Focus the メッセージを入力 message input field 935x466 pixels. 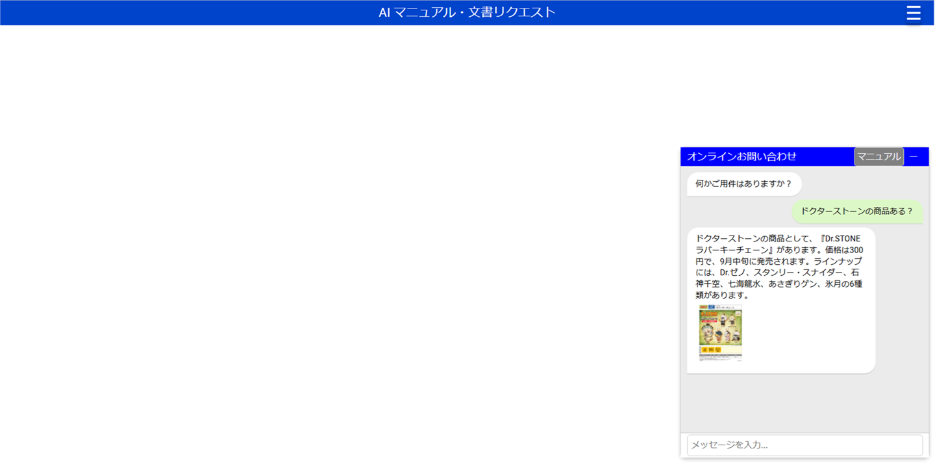[805, 445]
